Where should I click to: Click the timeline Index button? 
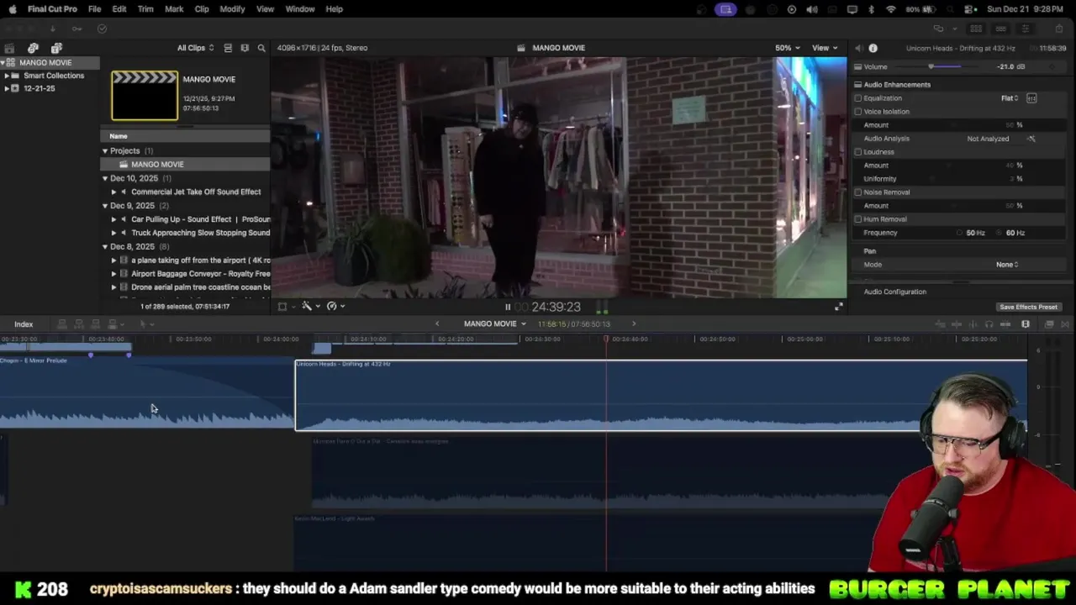(x=24, y=324)
